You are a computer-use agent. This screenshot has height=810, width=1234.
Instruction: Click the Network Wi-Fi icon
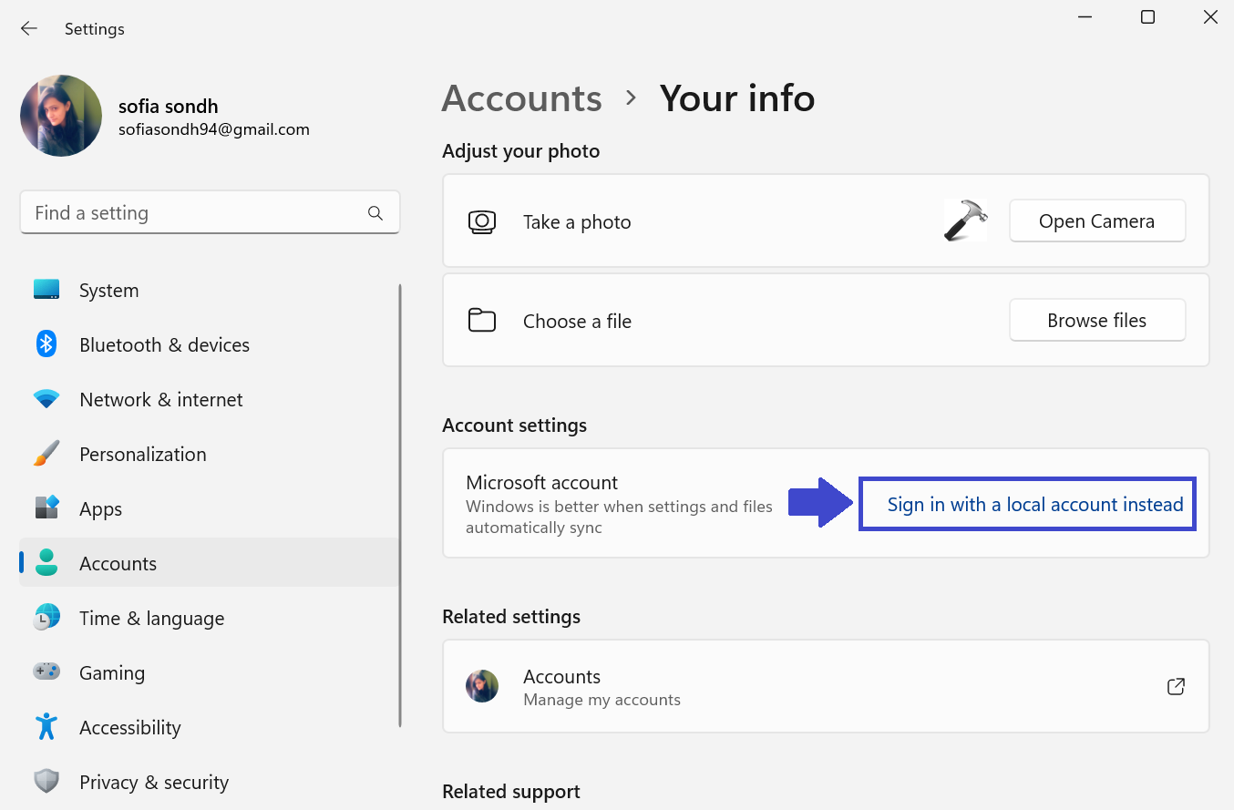click(x=46, y=399)
